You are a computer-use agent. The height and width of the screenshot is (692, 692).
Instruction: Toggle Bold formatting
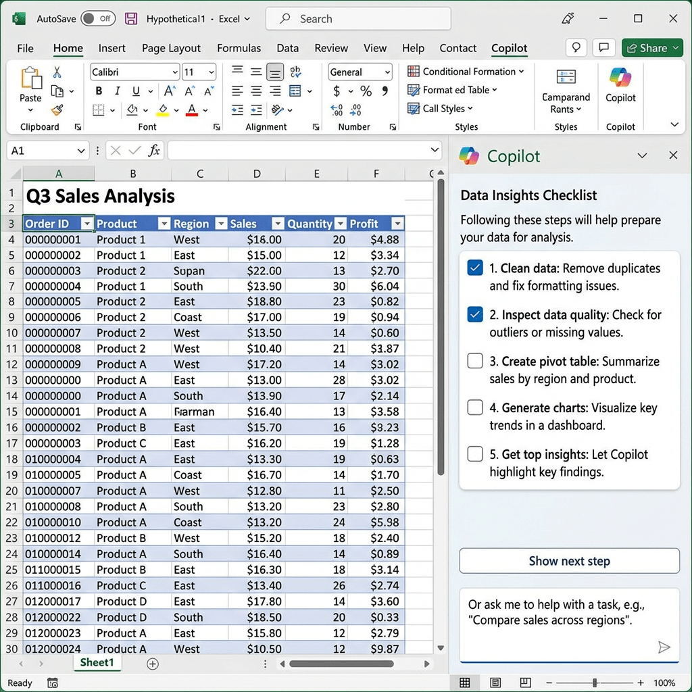[x=99, y=91]
